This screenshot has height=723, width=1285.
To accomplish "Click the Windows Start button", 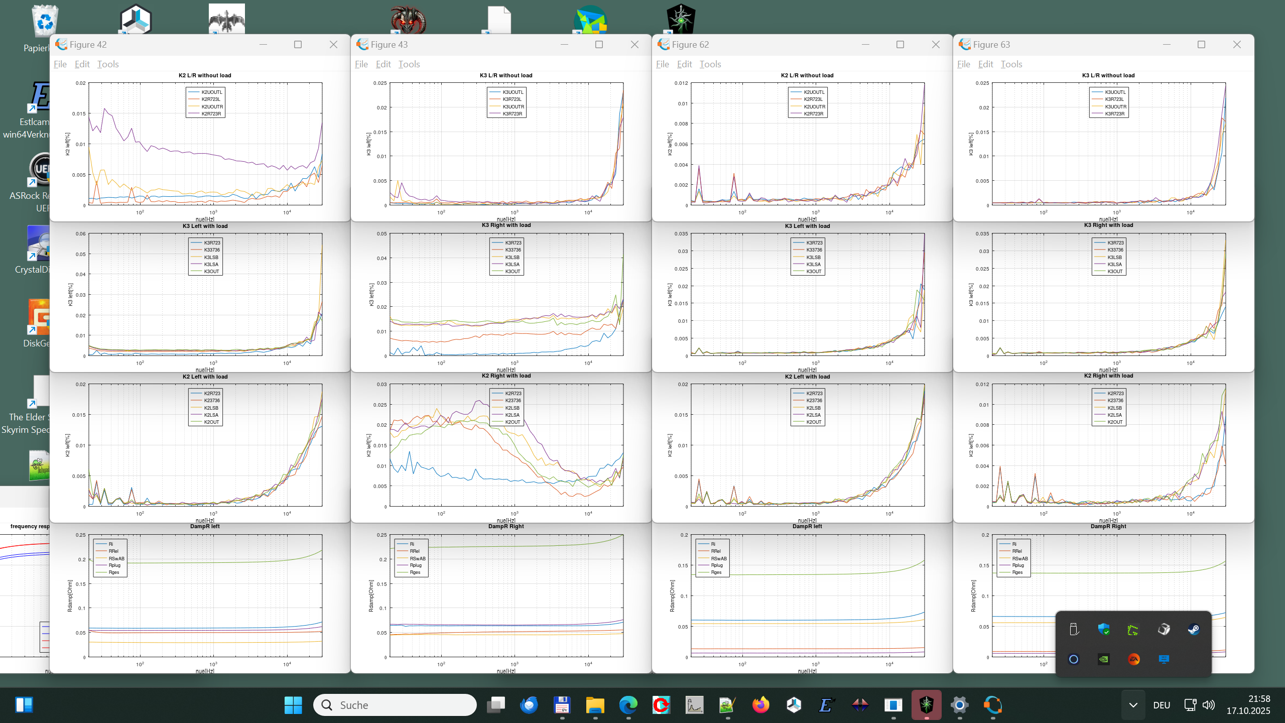I will click(x=293, y=705).
